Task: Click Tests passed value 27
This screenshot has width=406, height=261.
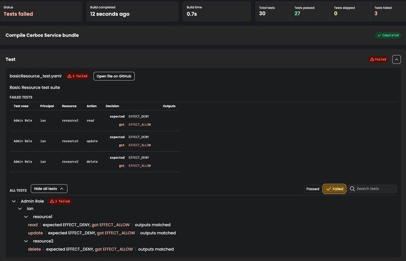Action: coord(297,14)
